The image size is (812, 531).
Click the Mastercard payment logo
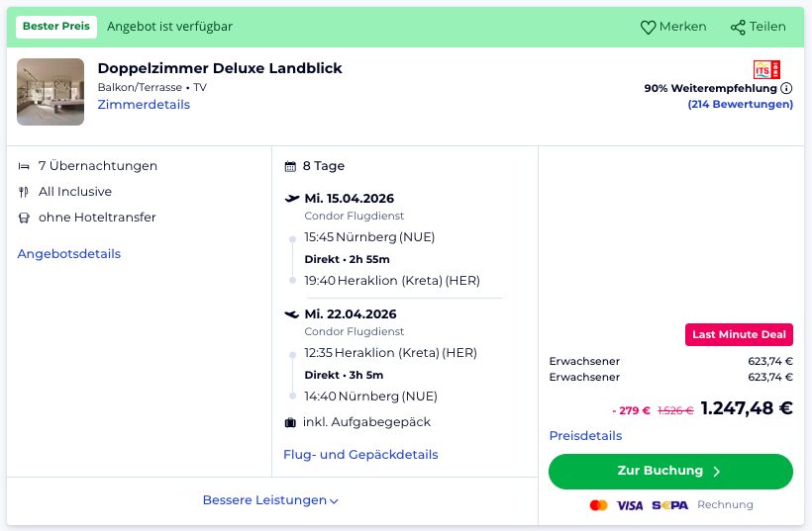click(599, 505)
